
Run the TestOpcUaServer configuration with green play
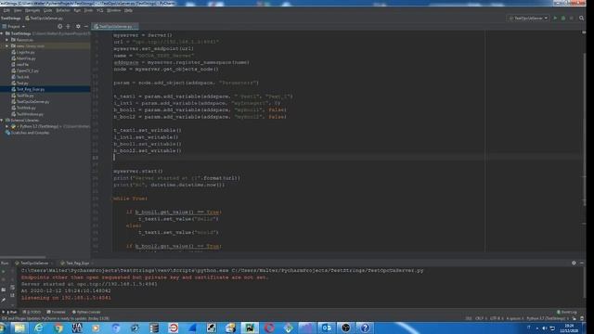(x=555, y=18)
